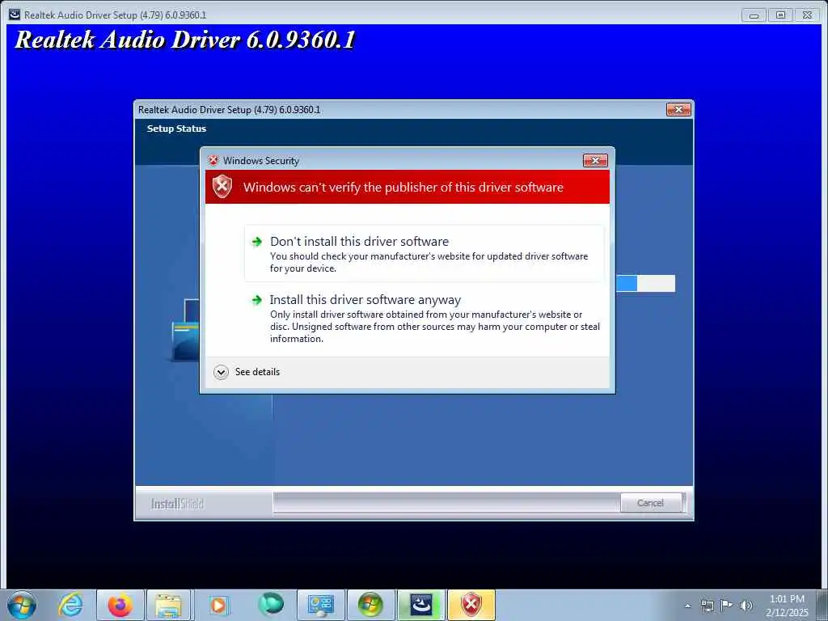828x621 pixels.
Task: Close the Windows Security dialog
Action: 595,161
